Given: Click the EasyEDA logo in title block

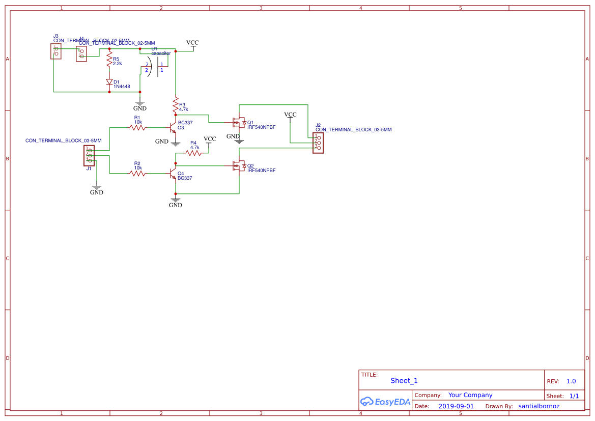Looking at the screenshot, I should tap(385, 402).
